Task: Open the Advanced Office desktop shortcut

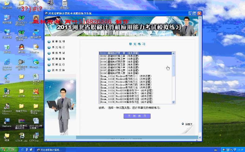Action: [x=7, y=106]
